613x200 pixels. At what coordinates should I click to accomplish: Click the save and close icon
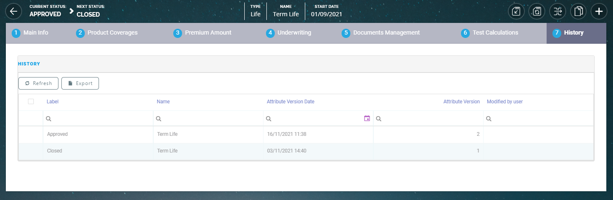pyautogui.click(x=516, y=11)
